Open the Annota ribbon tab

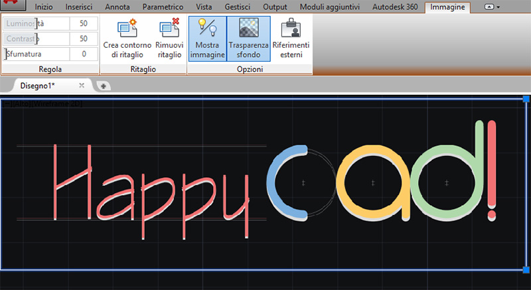117,7
